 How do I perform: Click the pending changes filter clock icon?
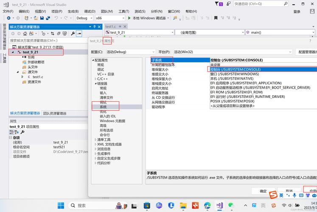pos(43,33)
